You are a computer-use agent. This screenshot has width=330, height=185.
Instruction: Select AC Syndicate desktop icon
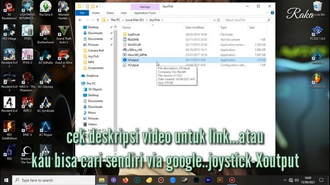[45, 104]
